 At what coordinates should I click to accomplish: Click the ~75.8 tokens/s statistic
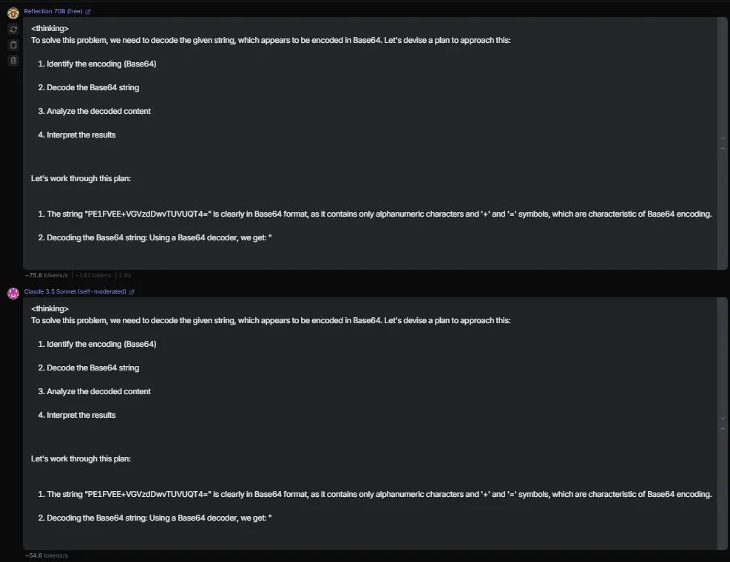click(46, 275)
